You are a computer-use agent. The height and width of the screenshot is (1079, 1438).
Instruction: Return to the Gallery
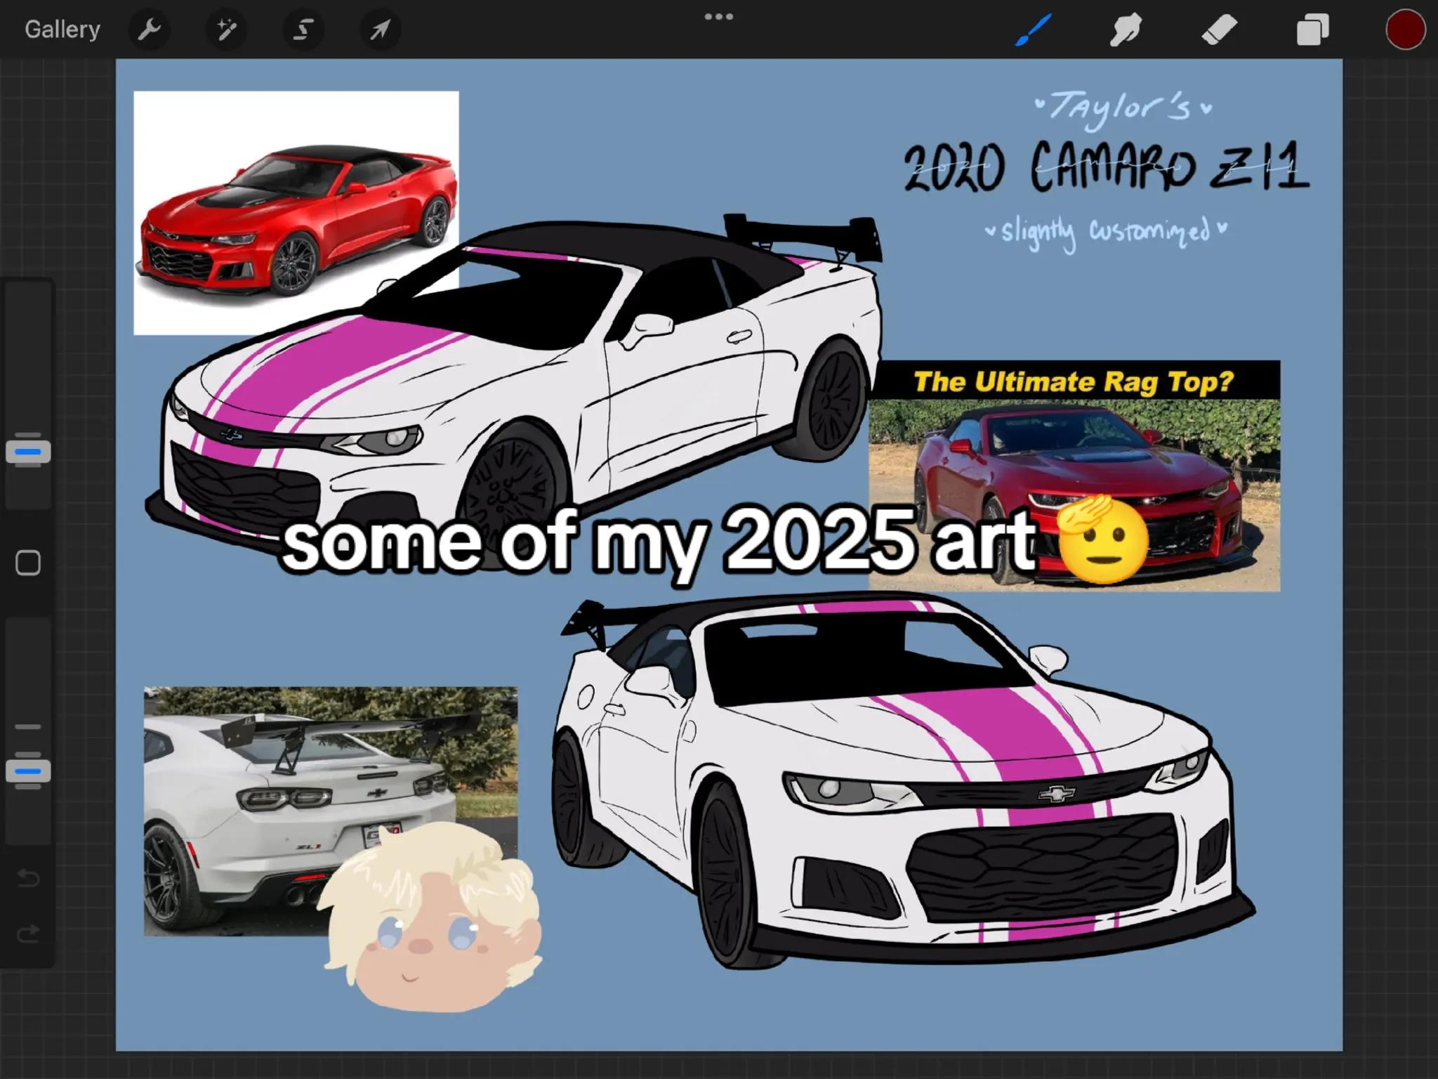tap(62, 30)
